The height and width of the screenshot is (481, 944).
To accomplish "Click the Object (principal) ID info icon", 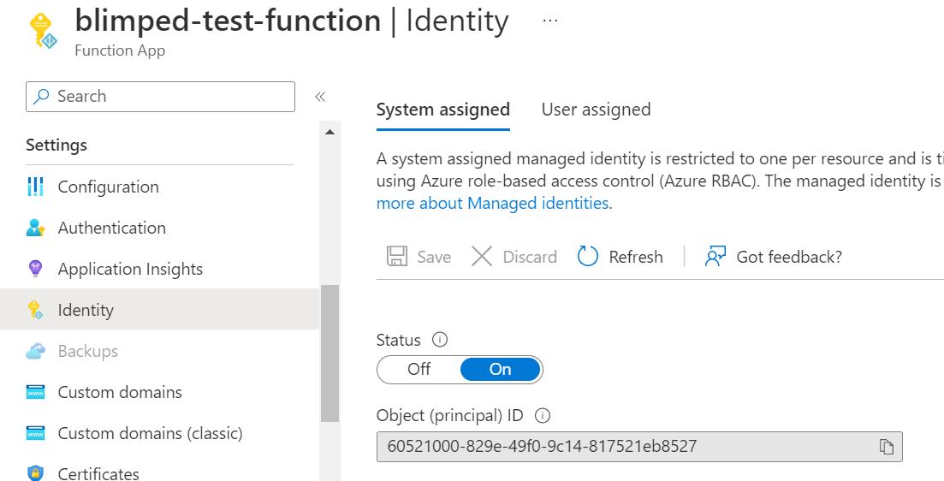I will click(x=543, y=416).
